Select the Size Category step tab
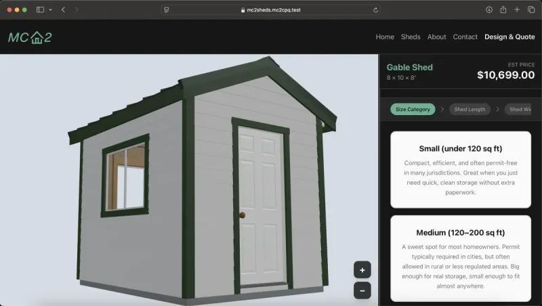 [x=413, y=109]
